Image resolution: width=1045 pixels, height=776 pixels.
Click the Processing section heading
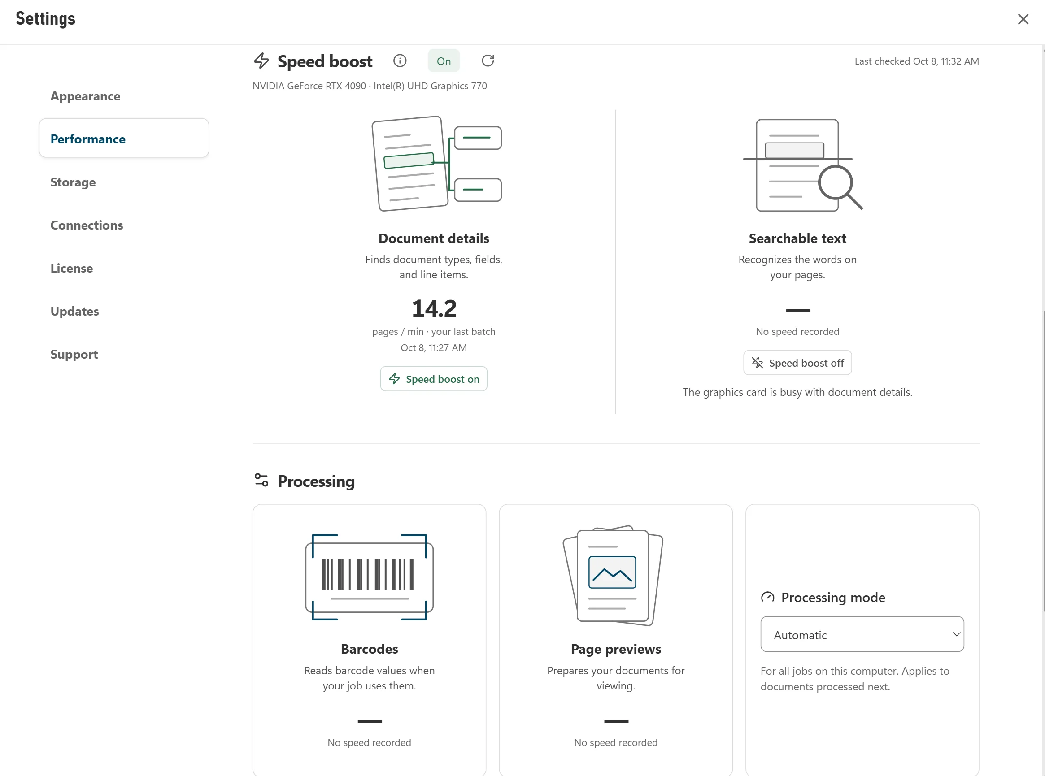pyautogui.click(x=316, y=481)
